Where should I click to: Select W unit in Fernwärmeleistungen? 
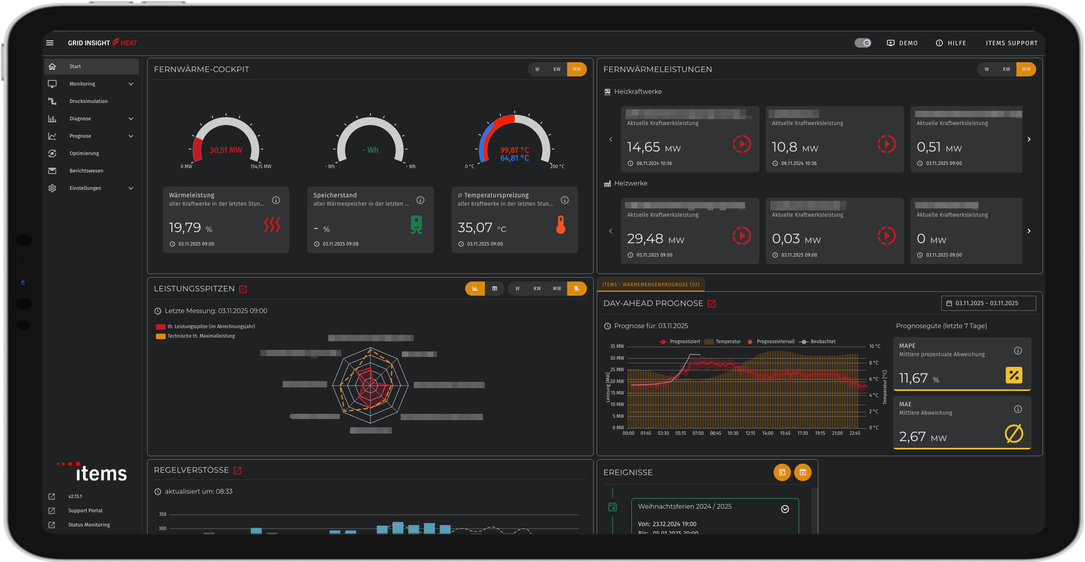(x=986, y=70)
